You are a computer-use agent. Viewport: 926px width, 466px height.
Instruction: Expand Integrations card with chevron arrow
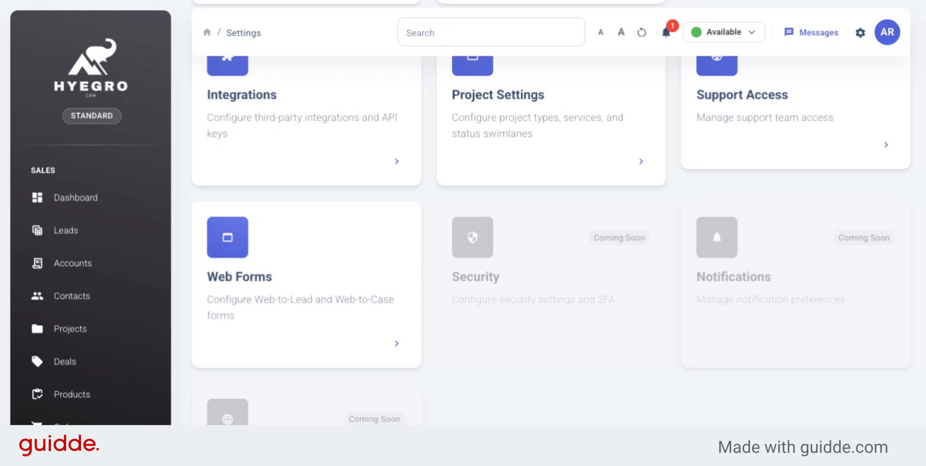[396, 162]
